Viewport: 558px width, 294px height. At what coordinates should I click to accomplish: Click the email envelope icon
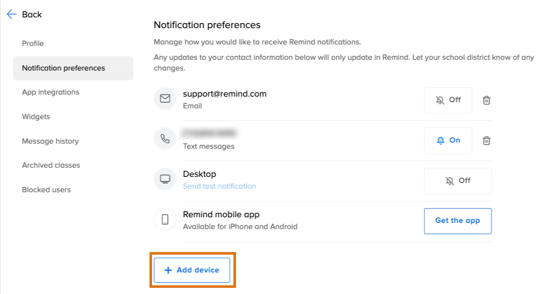[165, 99]
